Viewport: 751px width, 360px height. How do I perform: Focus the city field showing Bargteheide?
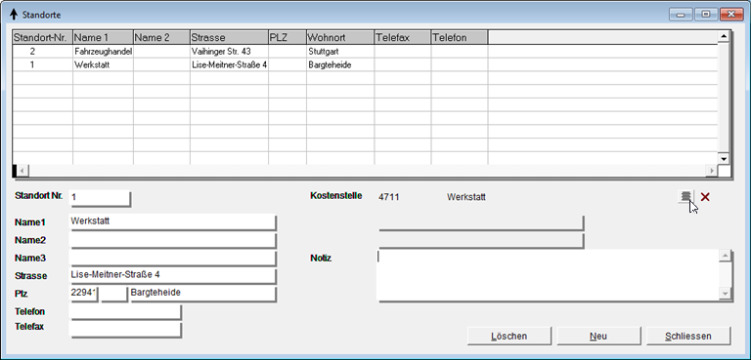(202, 294)
